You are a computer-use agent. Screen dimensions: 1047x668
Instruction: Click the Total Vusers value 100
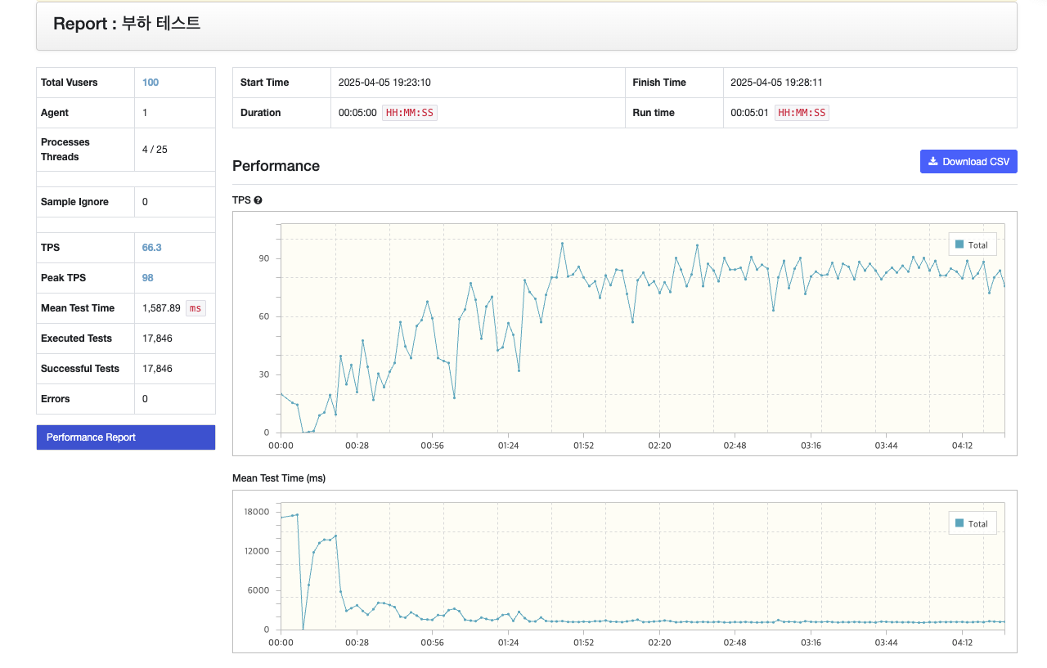[151, 83]
